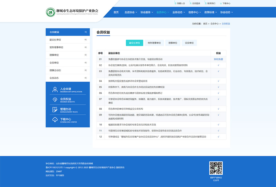
Task: Switch to the 常务理事单位 tab
Action: point(154,43)
